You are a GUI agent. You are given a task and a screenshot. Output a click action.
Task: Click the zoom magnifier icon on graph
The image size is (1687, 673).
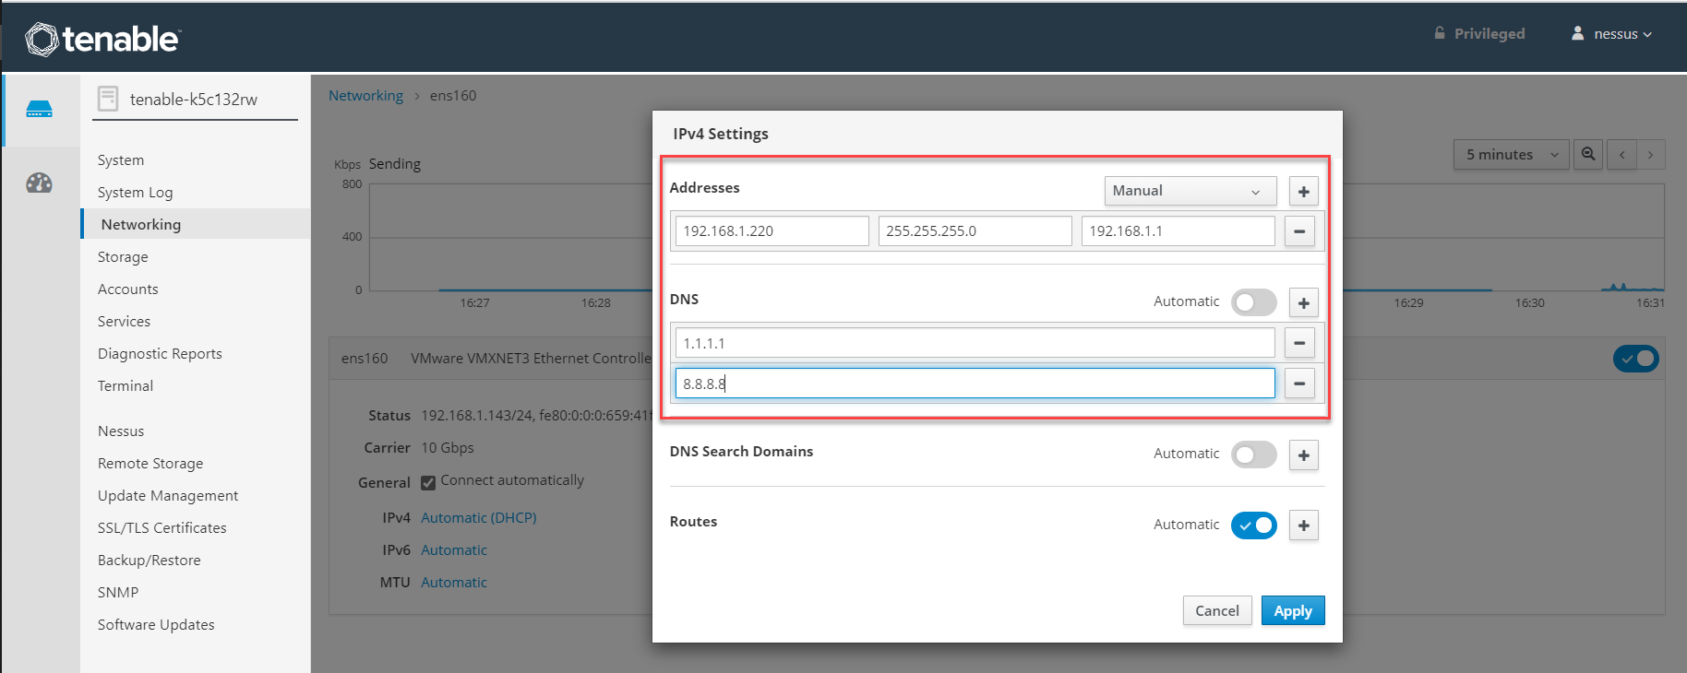pos(1588,155)
